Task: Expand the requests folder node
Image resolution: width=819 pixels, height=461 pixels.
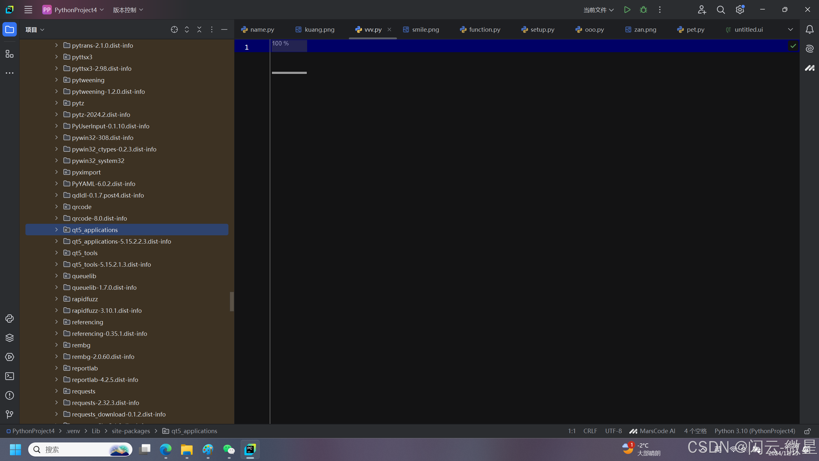Action: point(56,391)
